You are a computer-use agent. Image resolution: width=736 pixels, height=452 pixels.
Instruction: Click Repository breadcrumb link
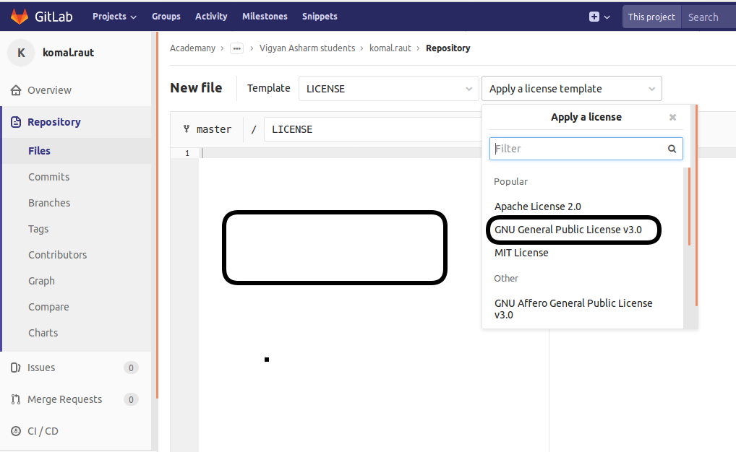coord(448,48)
